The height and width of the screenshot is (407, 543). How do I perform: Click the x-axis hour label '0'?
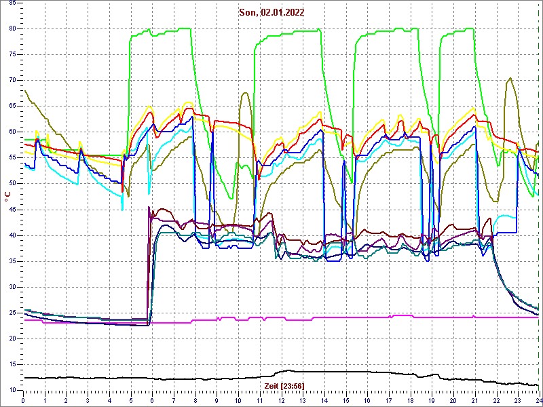[x=23, y=400]
